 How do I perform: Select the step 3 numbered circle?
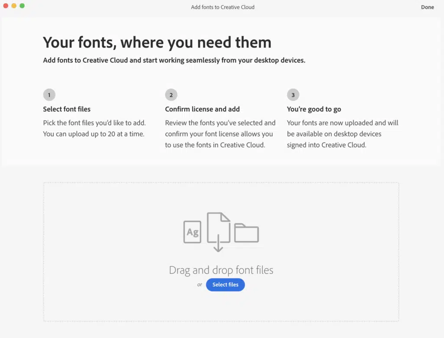pos(293,94)
